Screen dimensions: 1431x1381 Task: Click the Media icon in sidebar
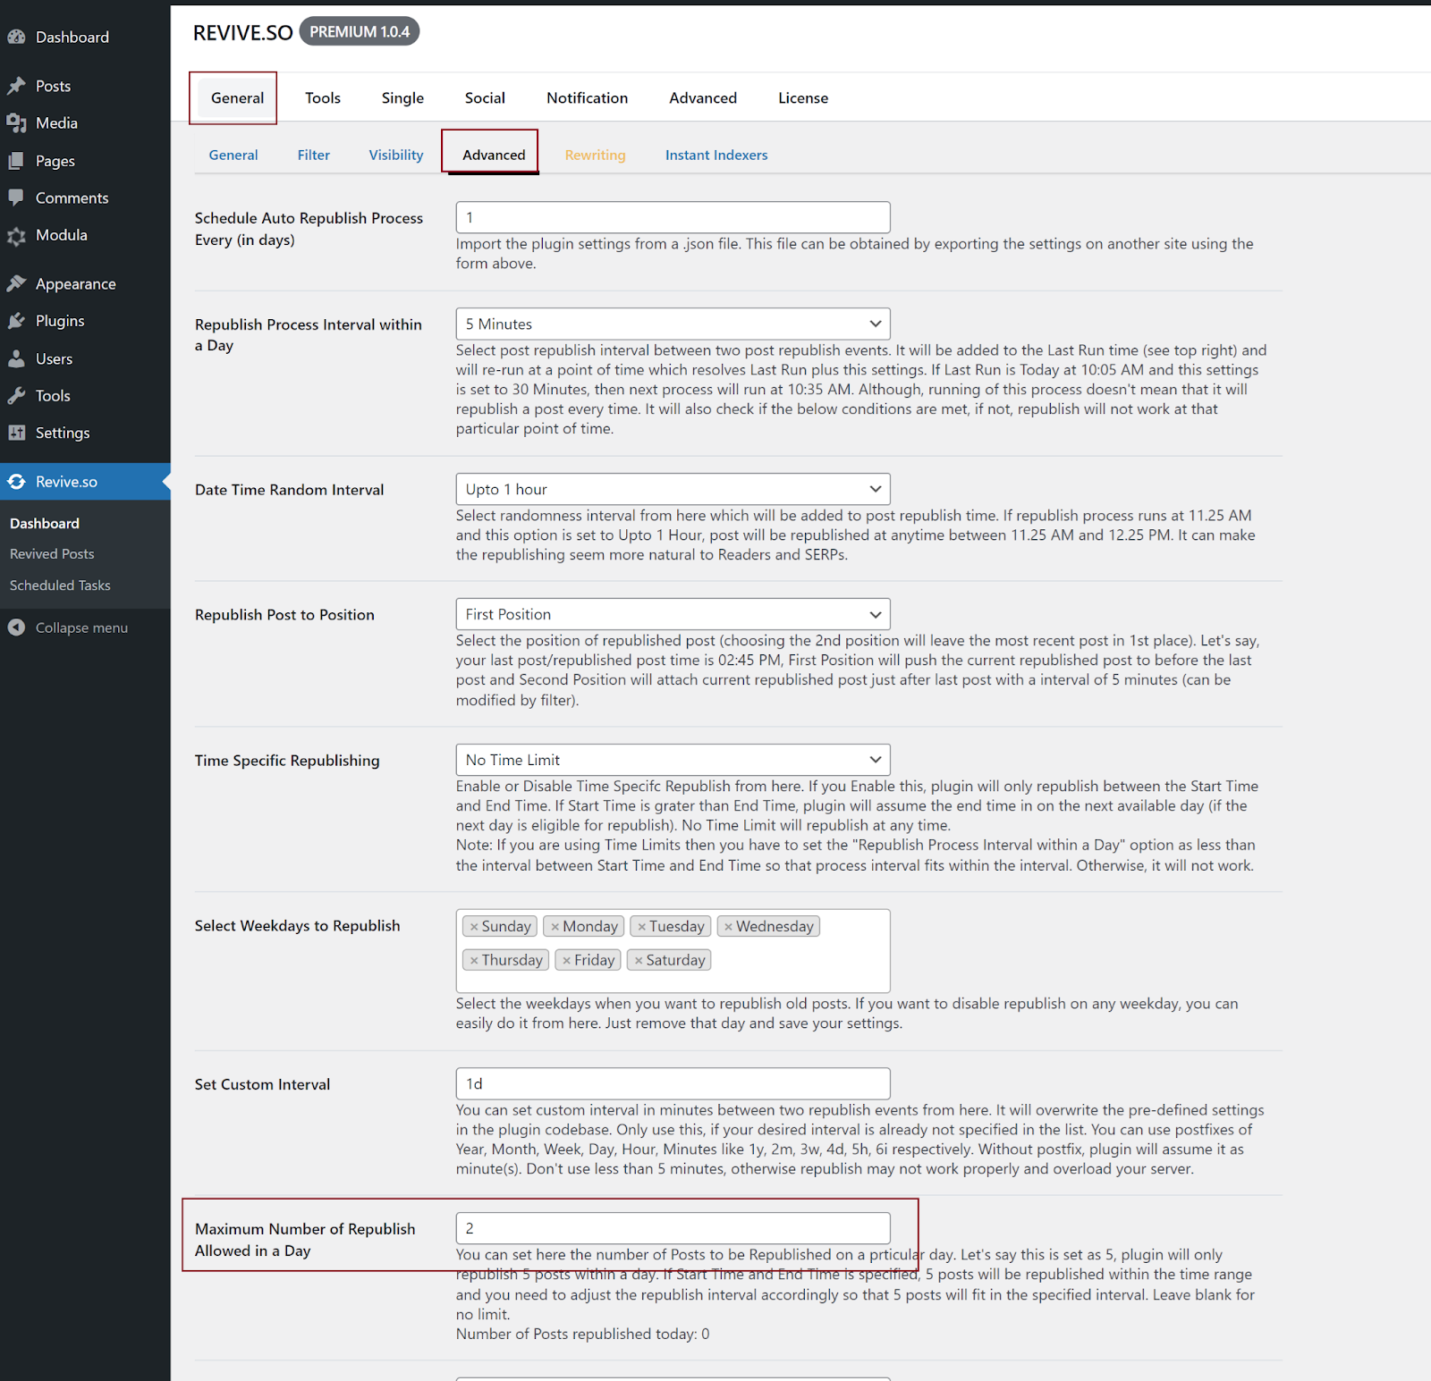pos(16,123)
